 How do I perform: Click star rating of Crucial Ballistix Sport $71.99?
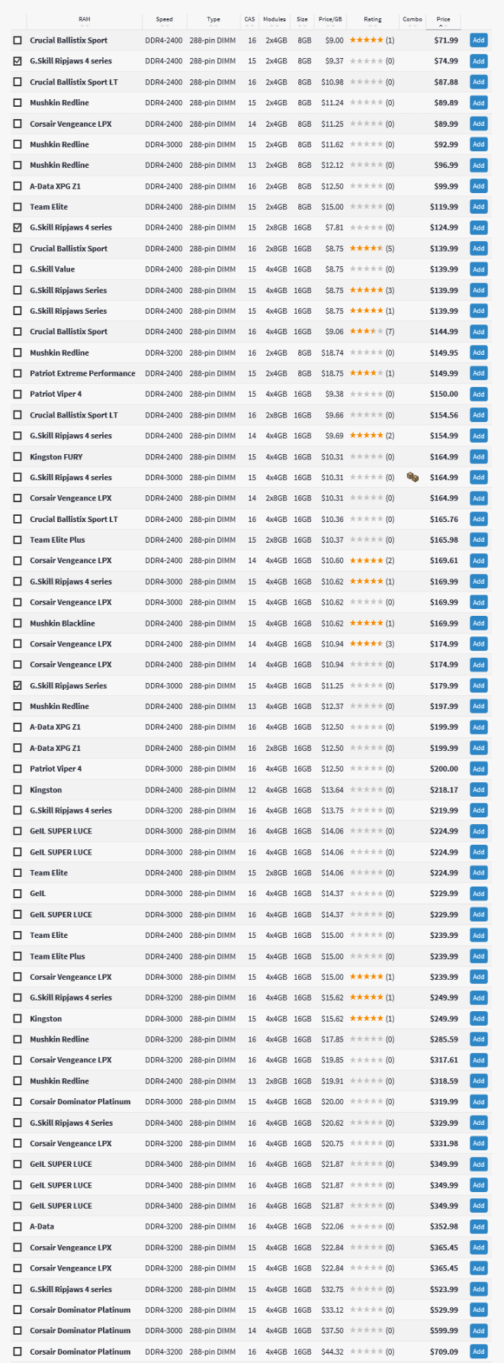click(367, 40)
